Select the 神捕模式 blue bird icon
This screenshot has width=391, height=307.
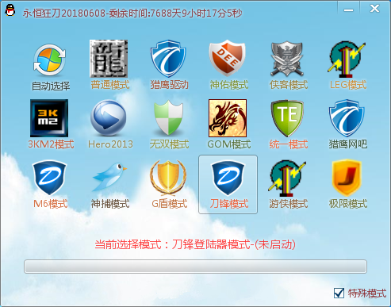[x=109, y=177]
